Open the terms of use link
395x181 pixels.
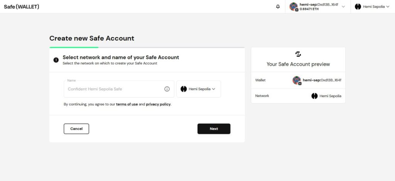(x=127, y=104)
